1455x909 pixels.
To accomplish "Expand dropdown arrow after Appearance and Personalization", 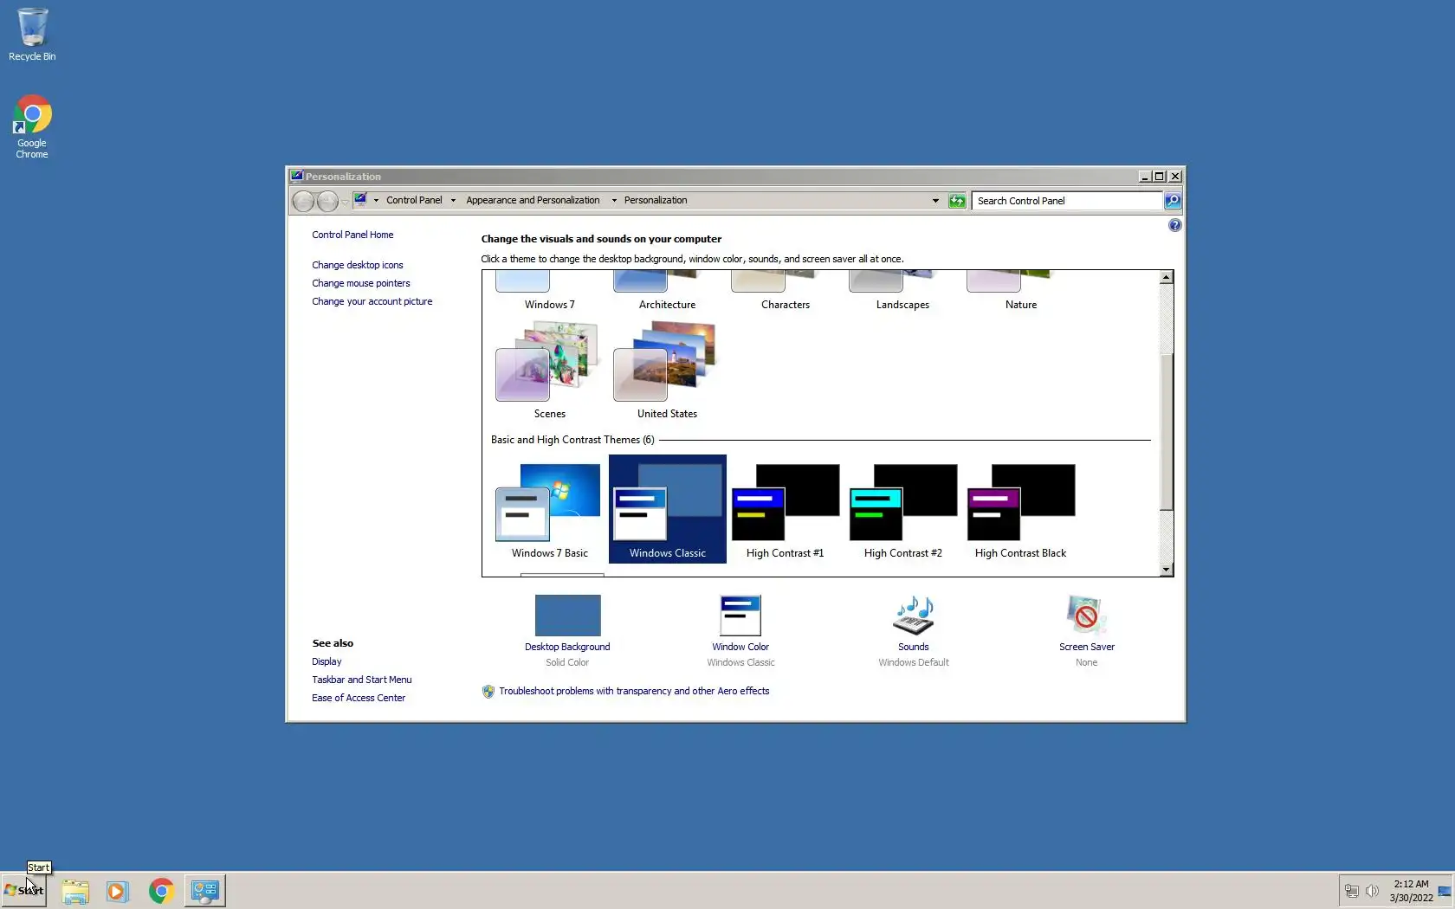I will coord(614,201).
